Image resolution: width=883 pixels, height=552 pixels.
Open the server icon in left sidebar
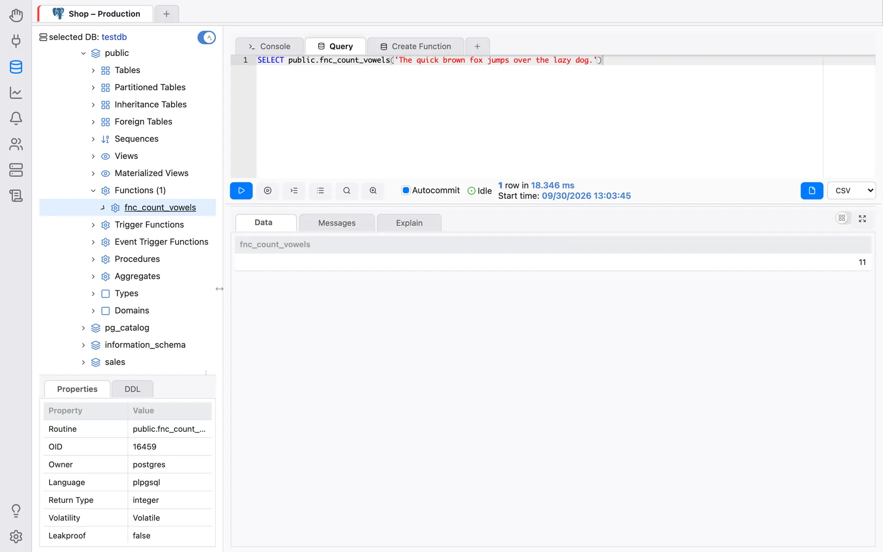pyautogui.click(x=16, y=170)
